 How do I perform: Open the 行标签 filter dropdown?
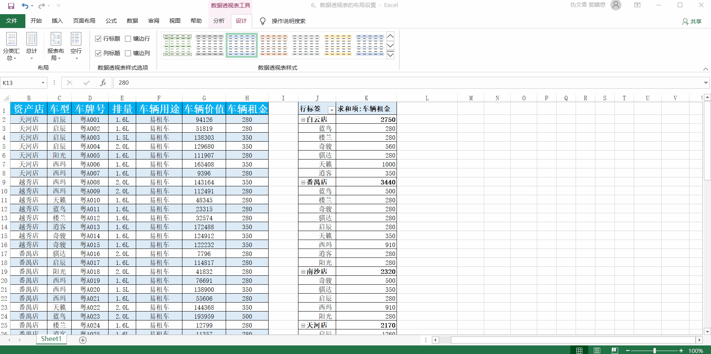click(331, 110)
